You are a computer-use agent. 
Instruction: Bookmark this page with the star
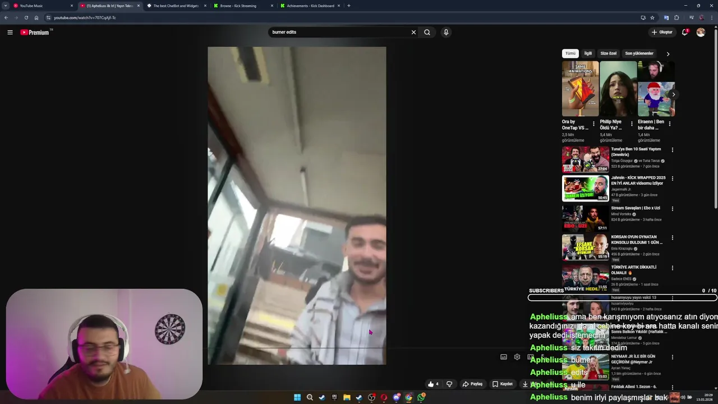[652, 17]
